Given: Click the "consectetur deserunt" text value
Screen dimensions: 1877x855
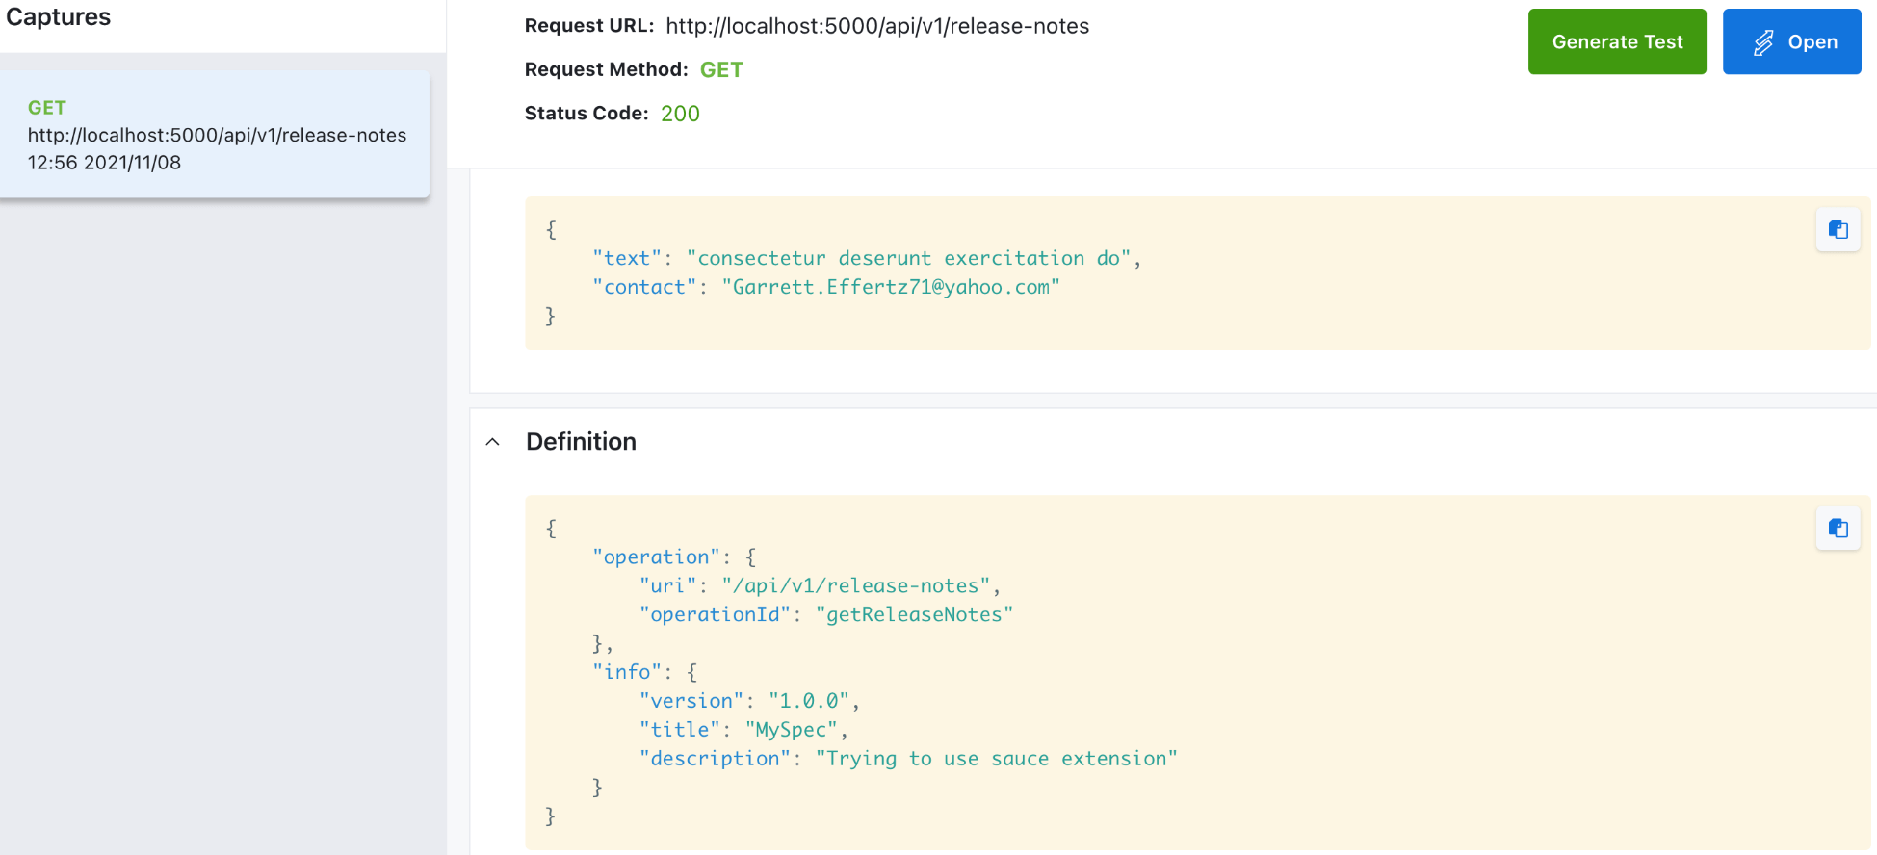Looking at the screenshot, I should click(907, 258).
